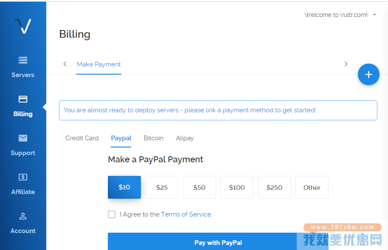Select the Billing credit card icon
Viewport: 388px width, 250px height.
tap(23, 99)
